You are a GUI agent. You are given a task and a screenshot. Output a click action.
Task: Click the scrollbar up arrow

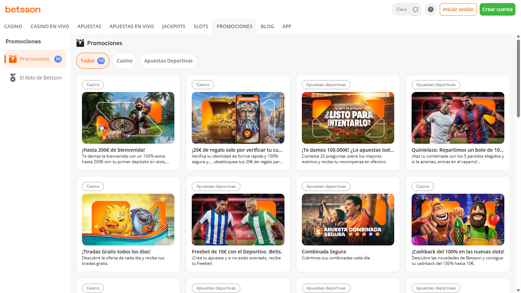(518, 36)
